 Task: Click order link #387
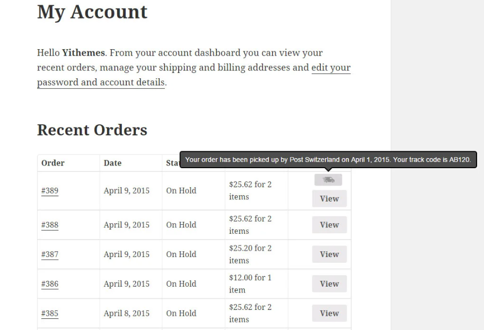click(50, 254)
